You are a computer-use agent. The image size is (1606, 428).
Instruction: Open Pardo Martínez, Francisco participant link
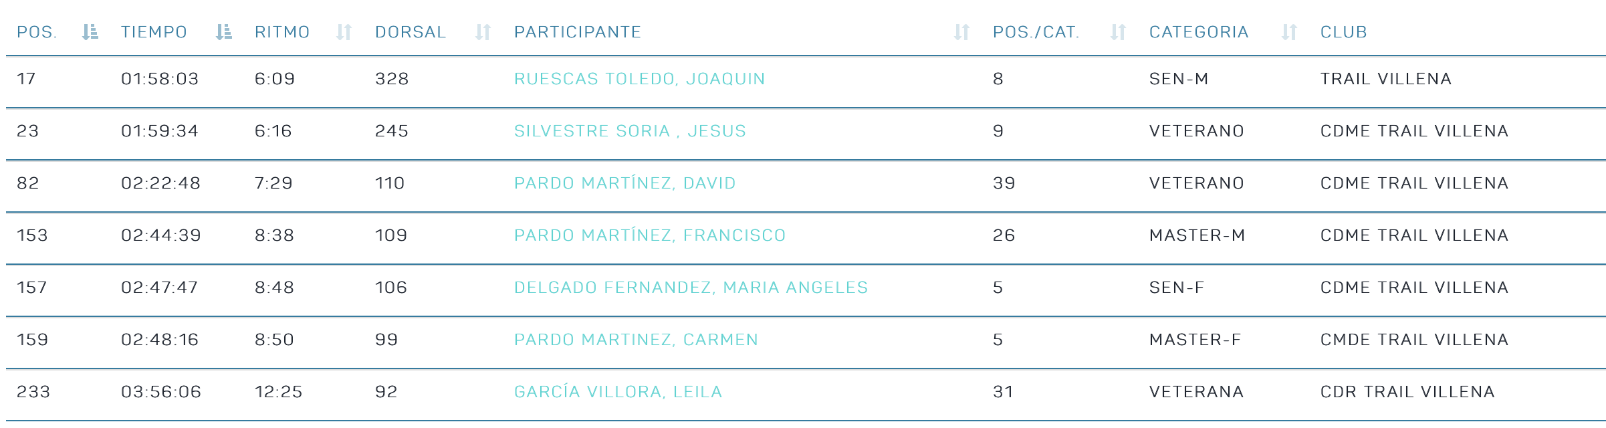pos(650,235)
